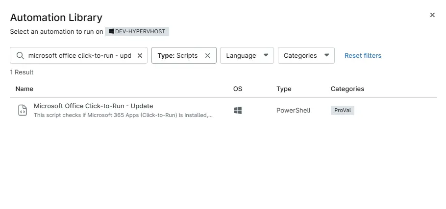Focus the automation search input field
The height and width of the screenshot is (209, 446).
(79, 56)
